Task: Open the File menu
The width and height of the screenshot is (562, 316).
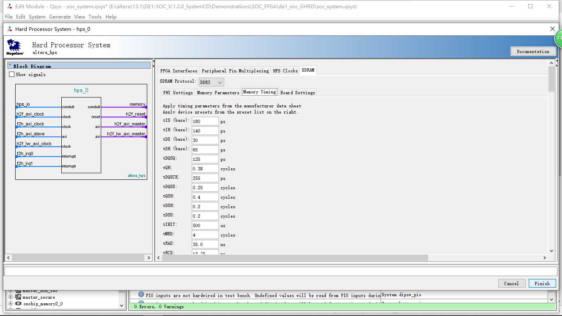Action: click(x=9, y=17)
